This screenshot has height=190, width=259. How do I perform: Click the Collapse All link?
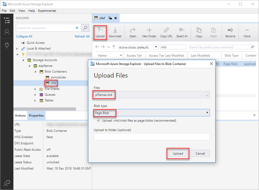point(24,36)
